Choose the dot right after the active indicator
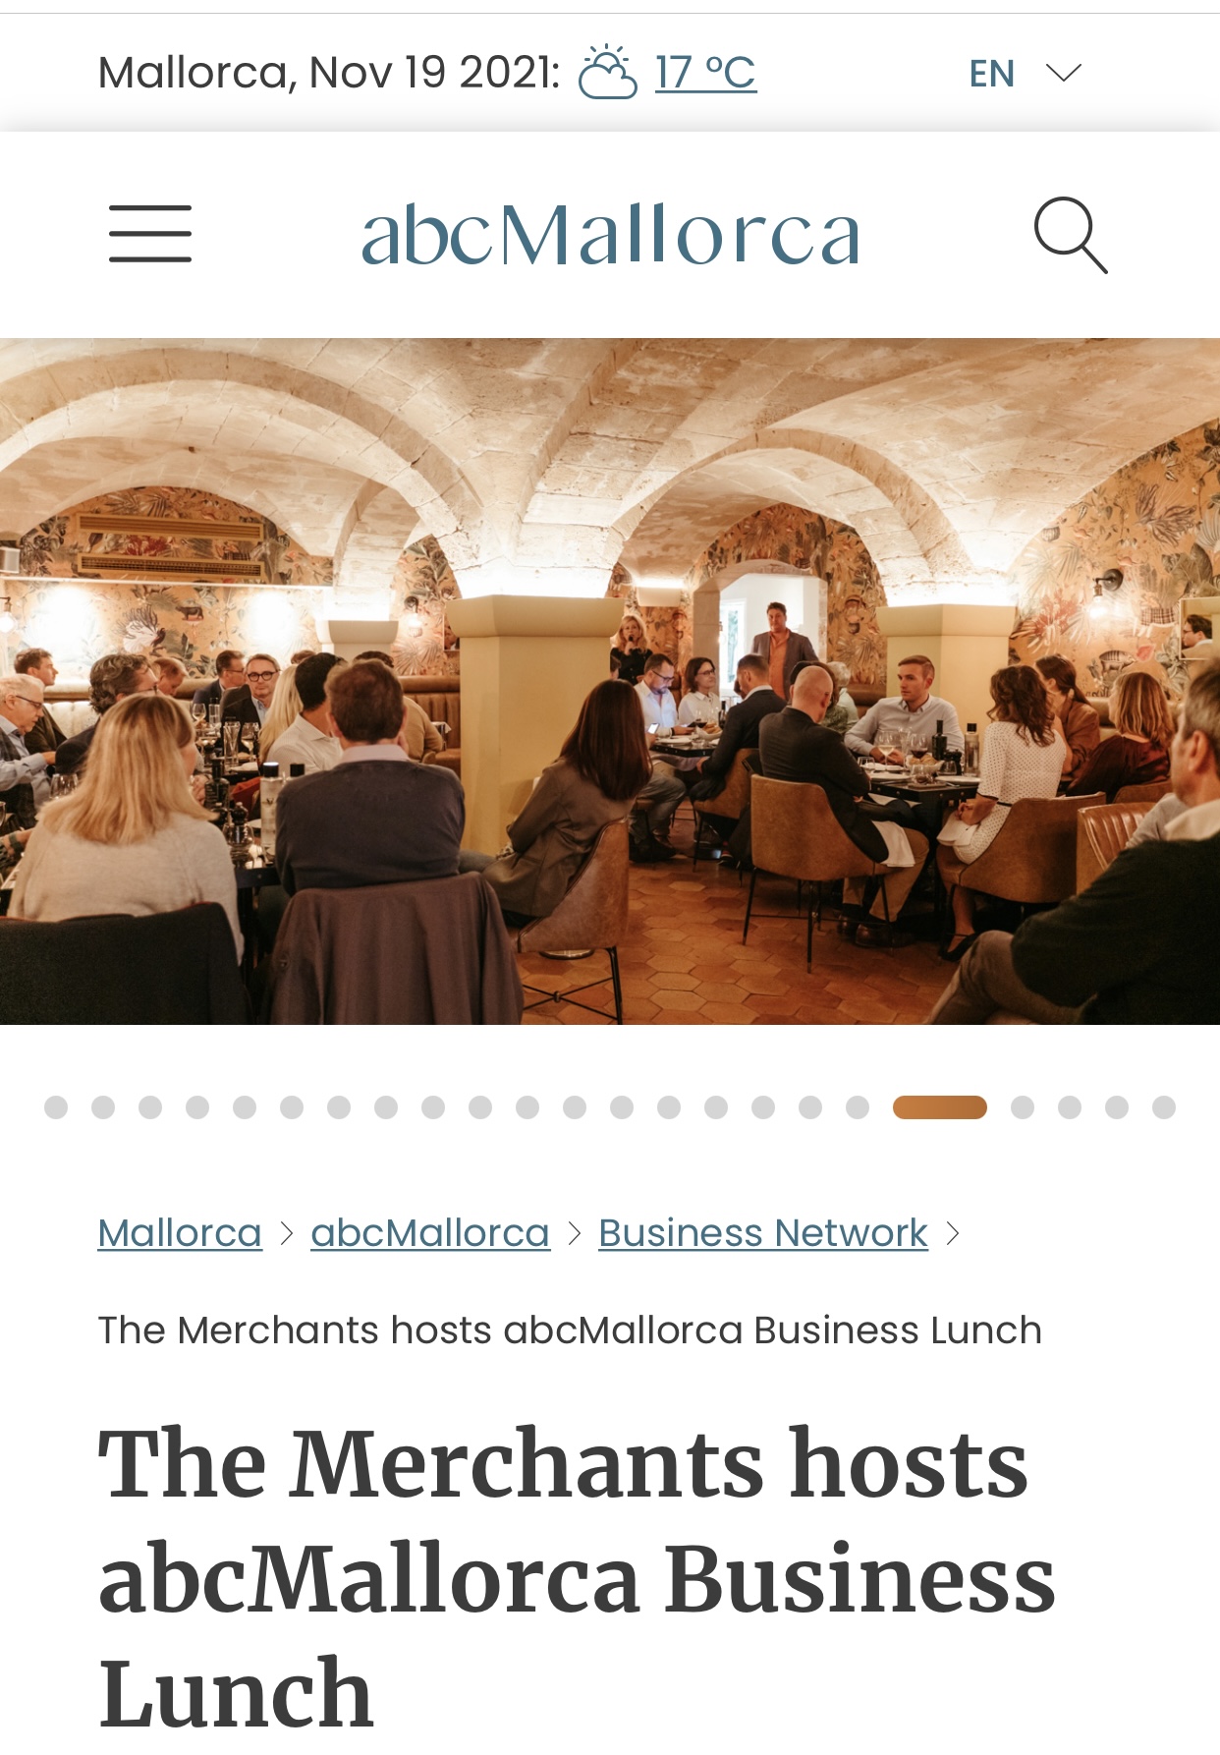 pyautogui.click(x=1023, y=1107)
